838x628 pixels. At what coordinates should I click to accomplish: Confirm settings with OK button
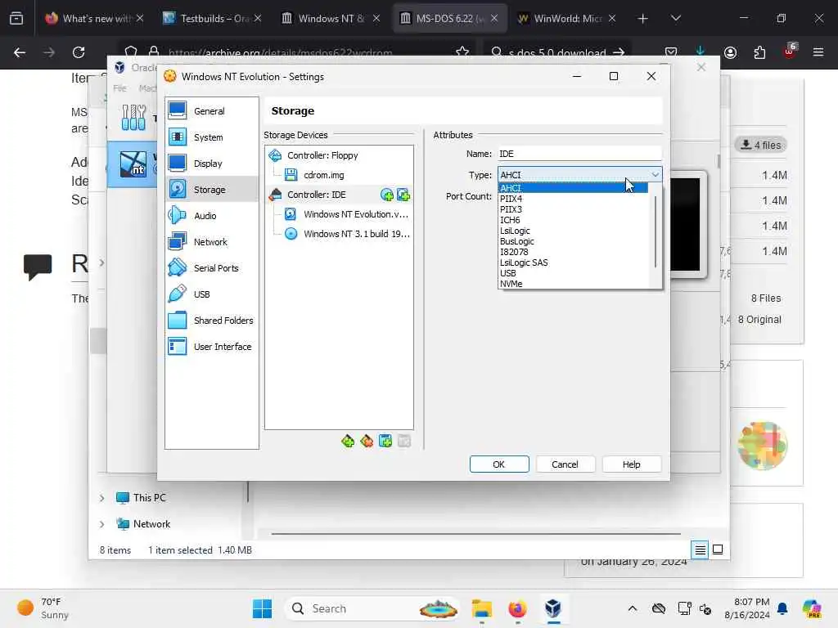pos(499,464)
